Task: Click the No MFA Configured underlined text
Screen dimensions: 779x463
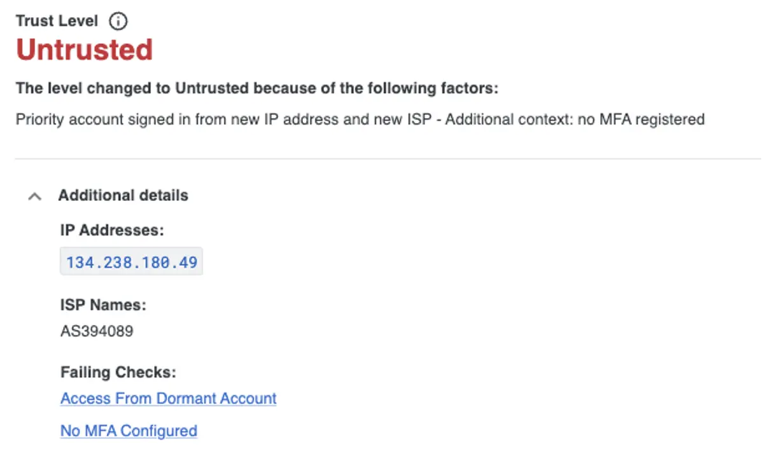Action: click(x=128, y=431)
